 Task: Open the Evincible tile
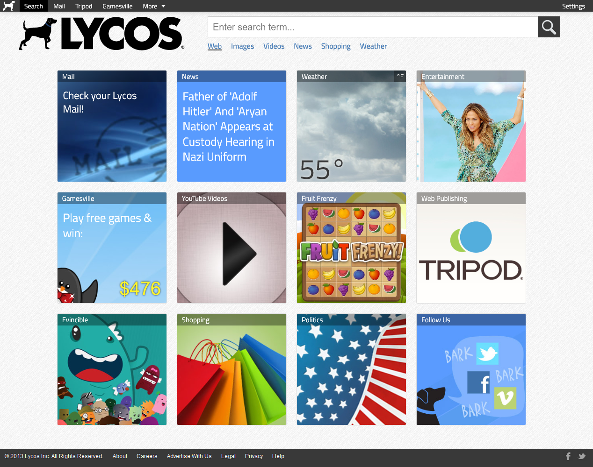click(x=112, y=369)
